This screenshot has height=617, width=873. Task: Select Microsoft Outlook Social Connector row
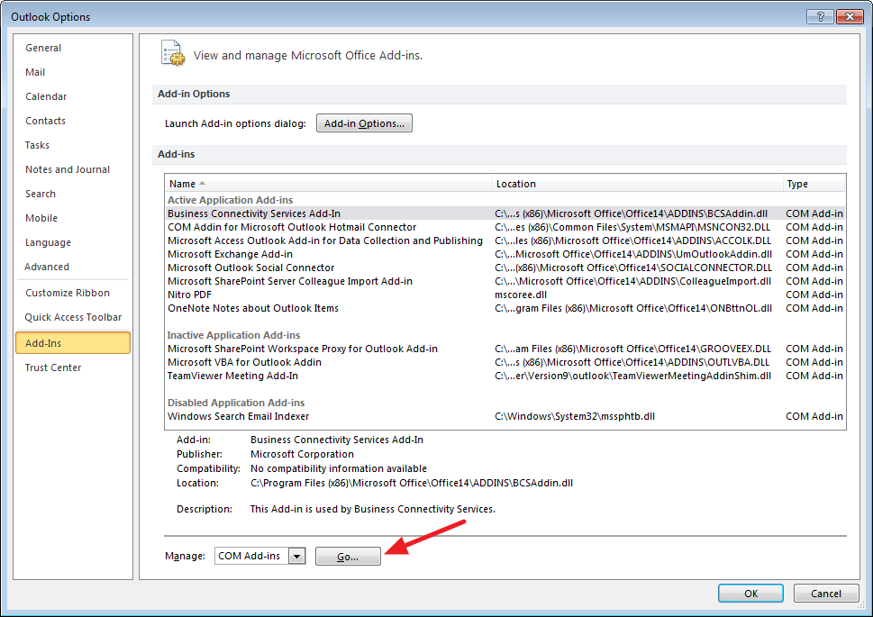pos(505,268)
